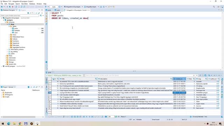Viewport: 224px width, 126px height.
Task: Select the Extensions folder
Action: [x=12, y=60]
